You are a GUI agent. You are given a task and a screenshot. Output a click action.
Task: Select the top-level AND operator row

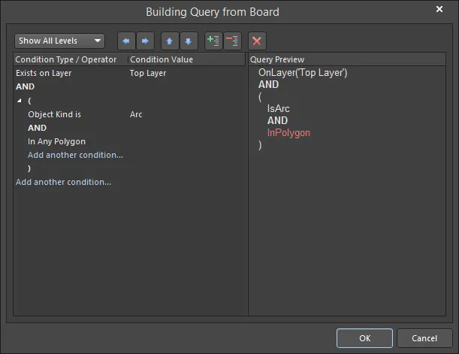pyautogui.click(x=26, y=86)
